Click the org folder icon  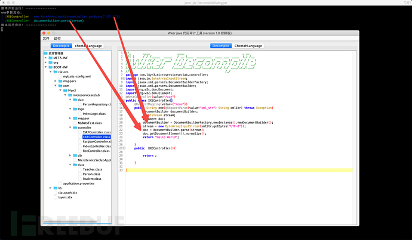coord(50,63)
